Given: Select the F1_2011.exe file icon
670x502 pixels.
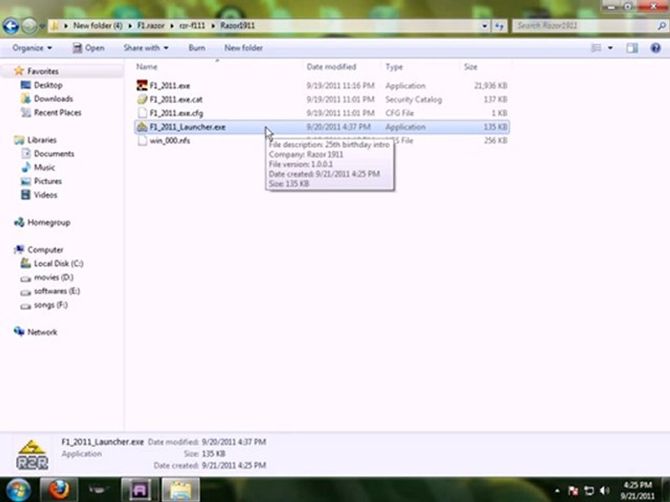Looking at the screenshot, I should coord(142,85).
